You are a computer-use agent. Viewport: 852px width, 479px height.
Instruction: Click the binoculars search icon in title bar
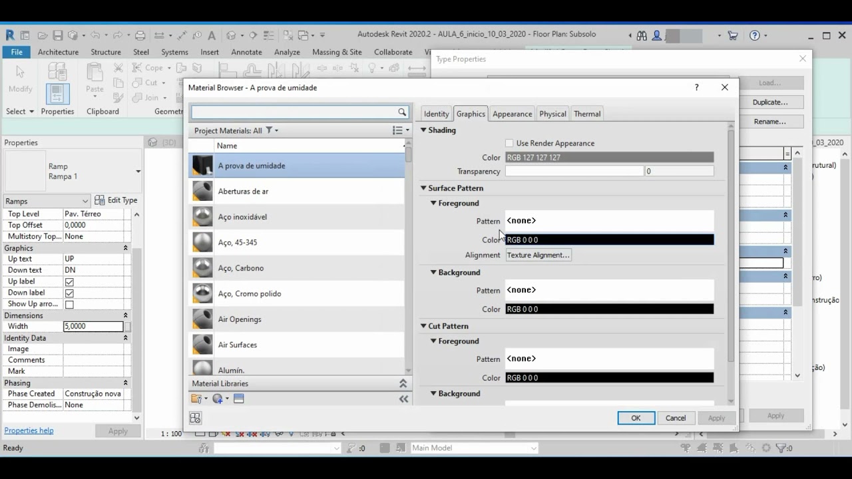(x=642, y=35)
